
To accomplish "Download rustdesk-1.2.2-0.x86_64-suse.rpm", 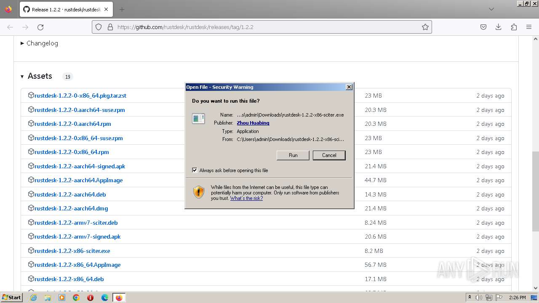I will [x=79, y=138].
